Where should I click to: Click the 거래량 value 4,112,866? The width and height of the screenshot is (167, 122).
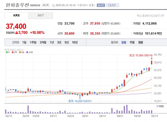[x=149, y=23]
